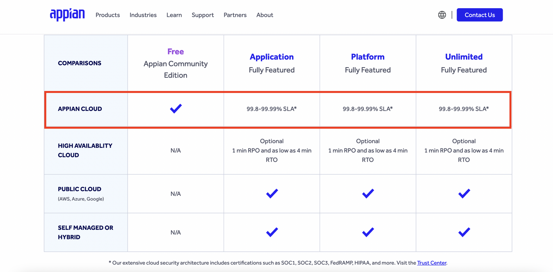Select the Unlimited plan heading
Image resolution: width=553 pixels, height=272 pixels.
tap(464, 57)
